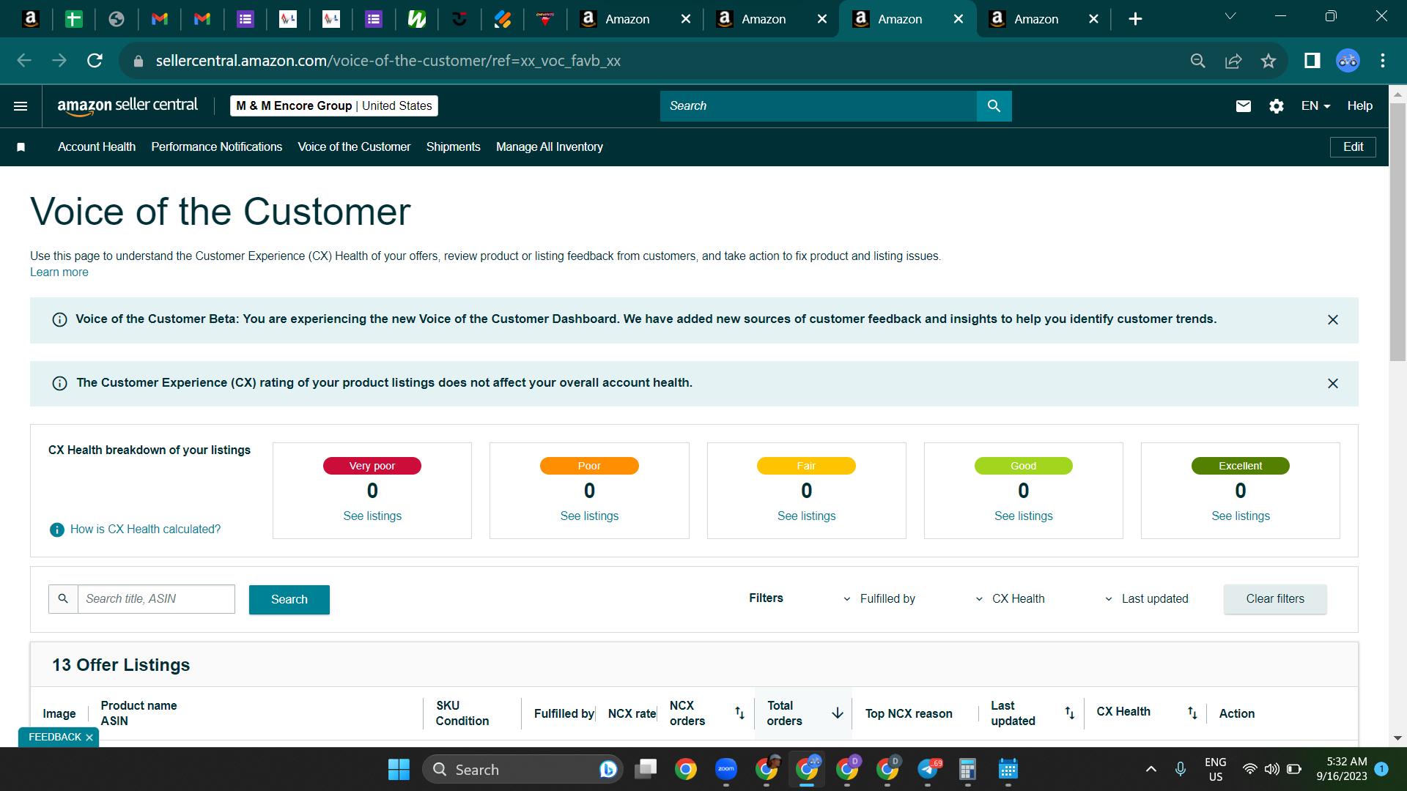Open Chrome zoom magnifier icon in address bar
This screenshot has width=1407, height=791.
pyautogui.click(x=1198, y=61)
